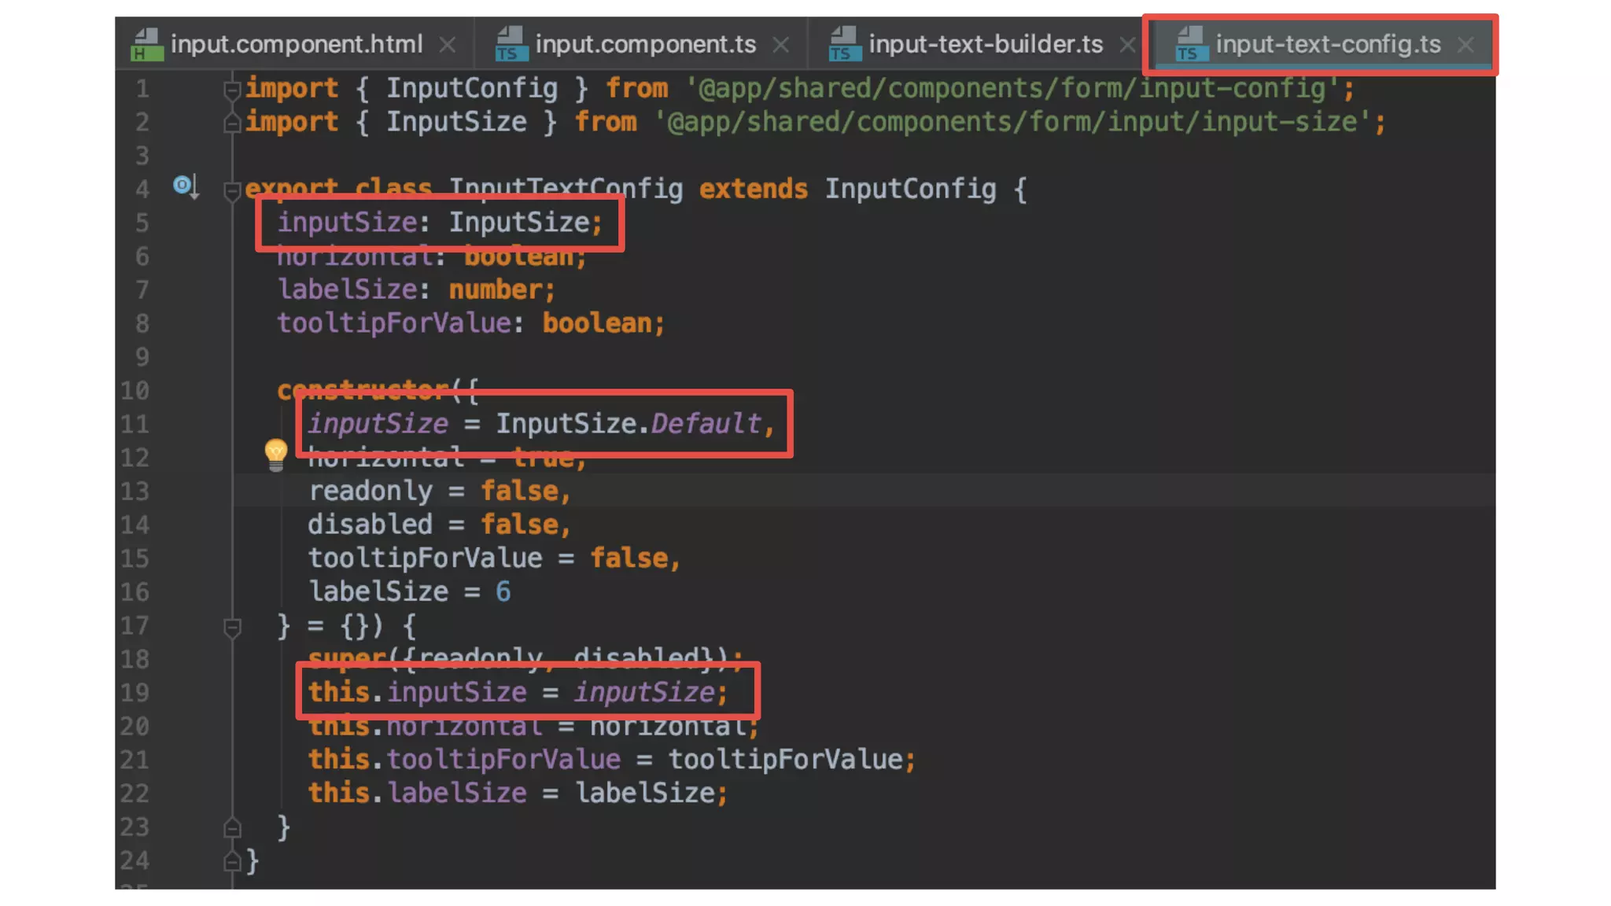This screenshot has width=1611, height=906.
Task: Click the yellow intention lightbulb icon
Action: click(275, 454)
